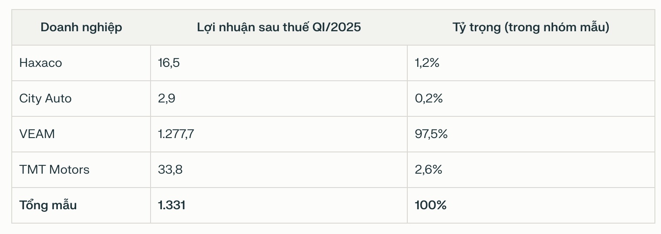Screen dimensions: 661x234
Task: Select the 2,6% share cell
Action: (x=429, y=169)
